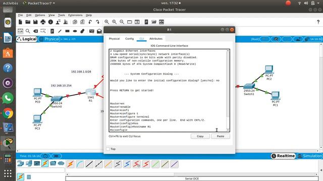The height and width of the screenshot is (181, 323).
Task: Zoom in on the workspace
Action: pyautogui.click(x=106, y=22)
